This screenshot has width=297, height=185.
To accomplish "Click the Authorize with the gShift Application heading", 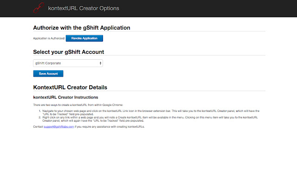I will 82,28.
